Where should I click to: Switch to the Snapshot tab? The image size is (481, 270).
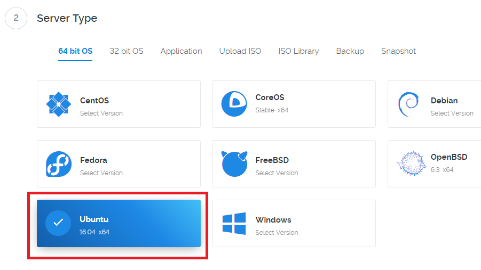(398, 51)
